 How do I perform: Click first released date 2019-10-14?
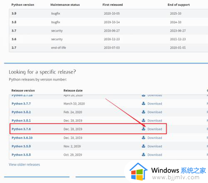(x=112, y=22)
